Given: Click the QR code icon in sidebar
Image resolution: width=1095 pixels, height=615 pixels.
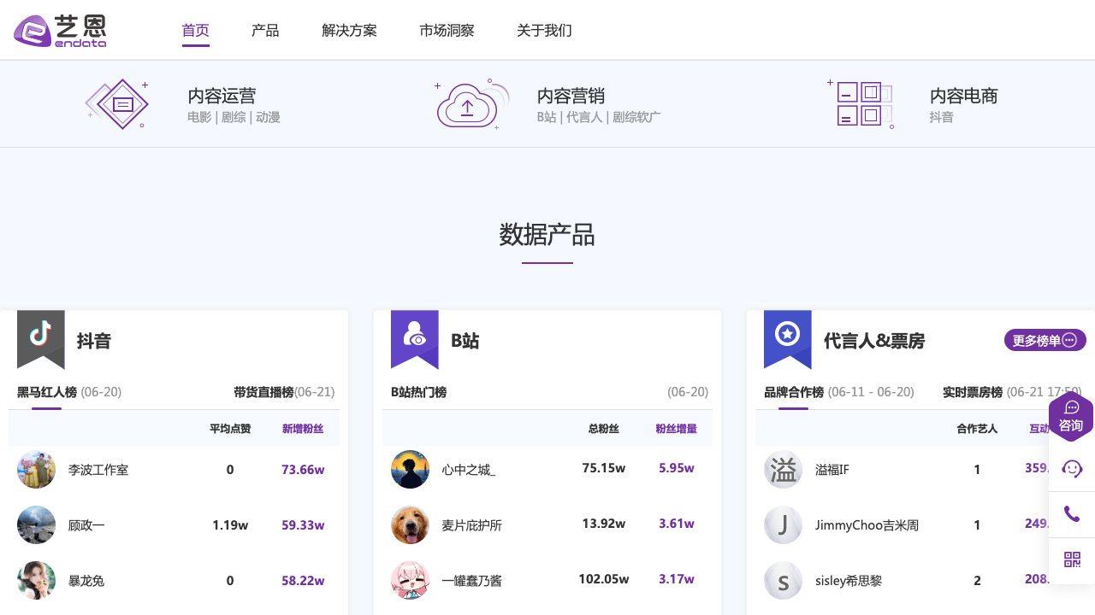Looking at the screenshot, I should point(1073,559).
